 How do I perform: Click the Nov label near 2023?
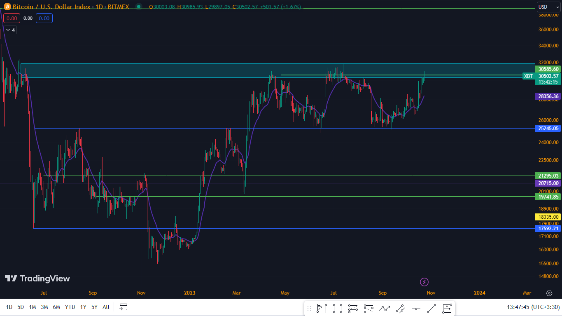[141, 293]
